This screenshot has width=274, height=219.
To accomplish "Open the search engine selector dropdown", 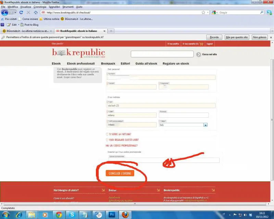I will (215, 13).
